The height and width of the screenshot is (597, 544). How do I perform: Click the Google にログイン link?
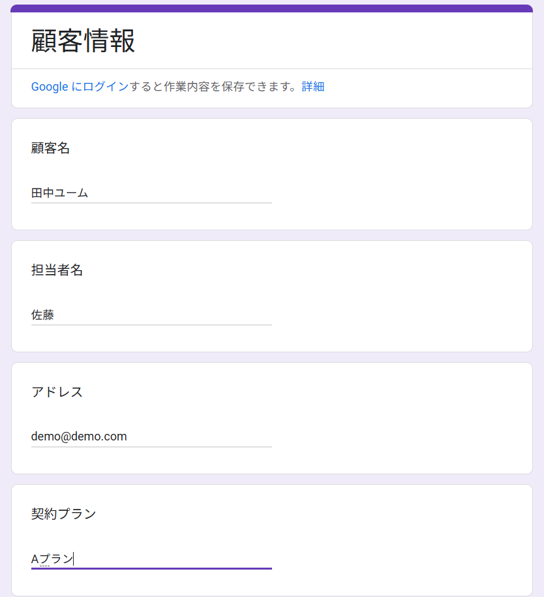click(80, 87)
